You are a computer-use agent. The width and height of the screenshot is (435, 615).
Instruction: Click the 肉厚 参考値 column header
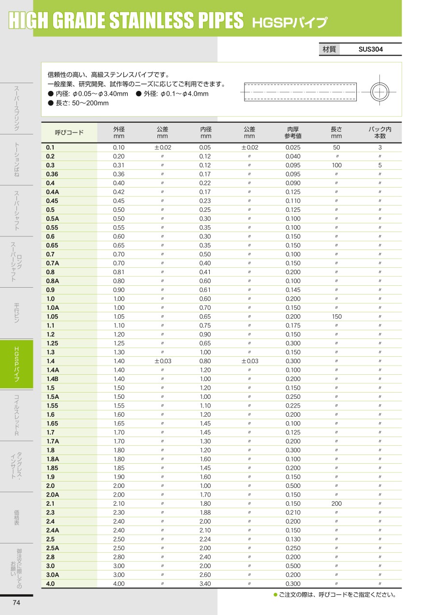click(x=292, y=133)
